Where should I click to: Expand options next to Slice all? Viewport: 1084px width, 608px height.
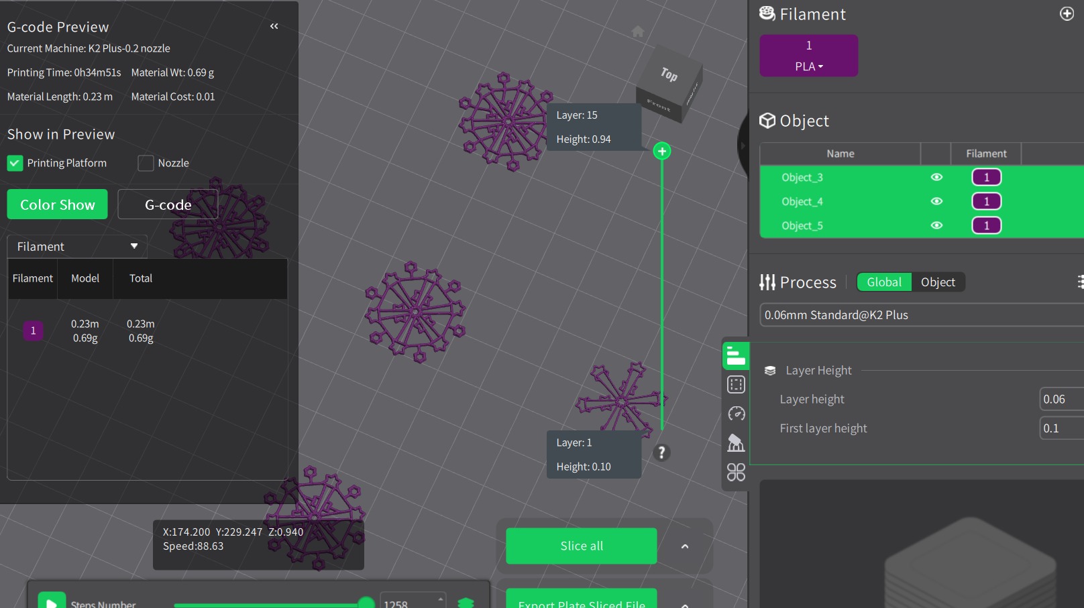pyautogui.click(x=685, y=546)
